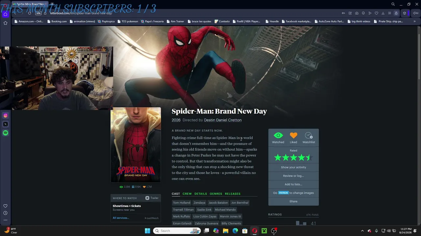Image resolution: width=421 pixels, height=236 pixels.
Task: Open the edit-page pencil icon in address bar
Action: (x=350, y=13)
